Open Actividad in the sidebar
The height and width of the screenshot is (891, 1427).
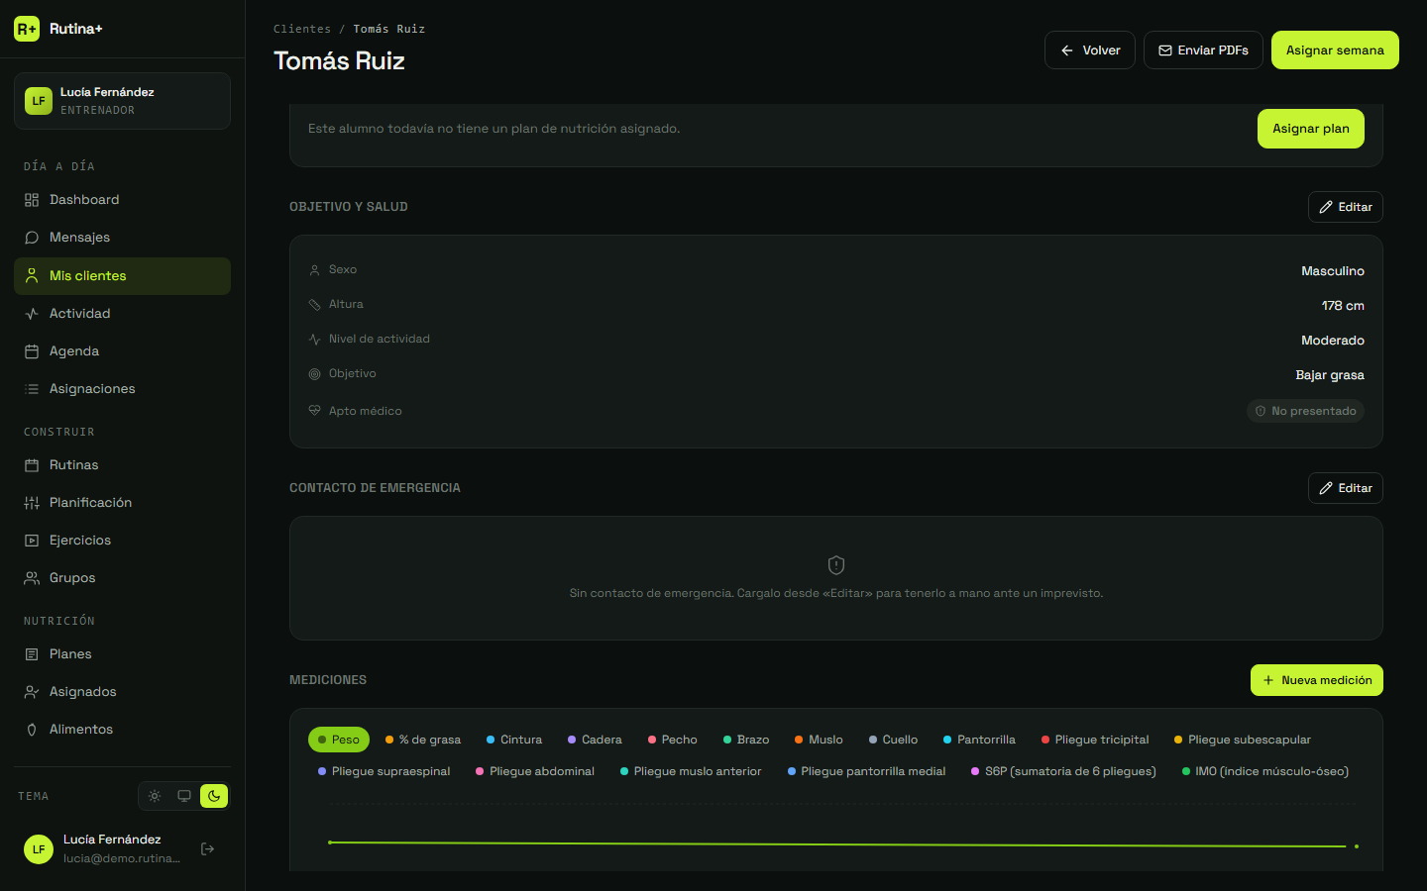coord(122,314)
